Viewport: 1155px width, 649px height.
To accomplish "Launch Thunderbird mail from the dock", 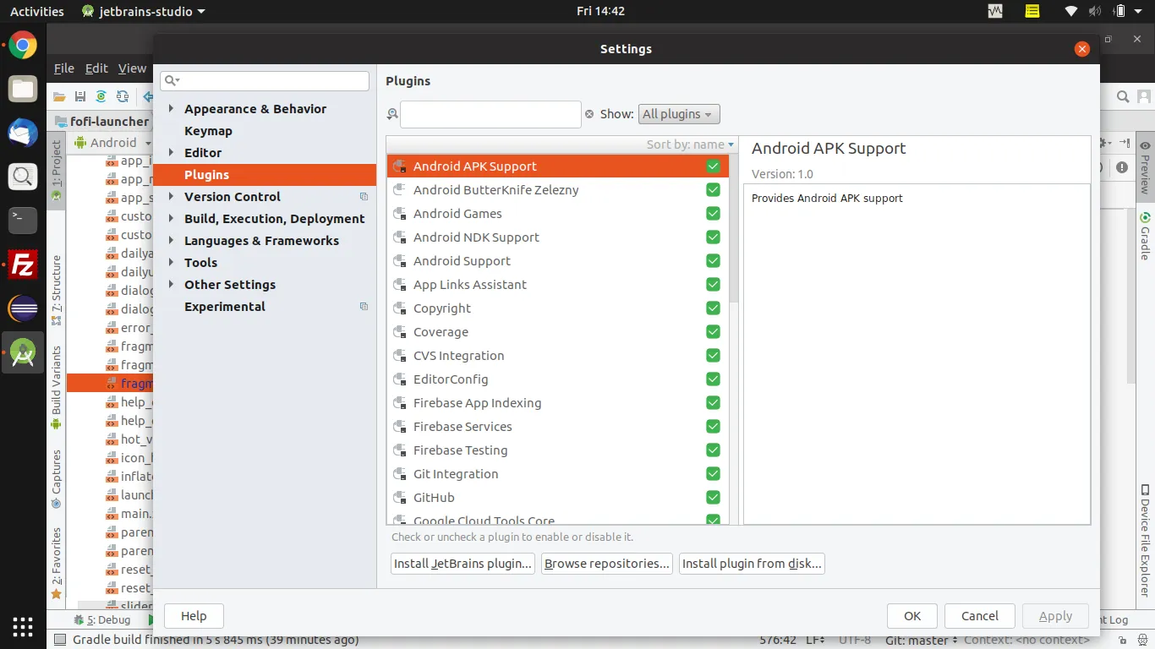I will point(23,133).
